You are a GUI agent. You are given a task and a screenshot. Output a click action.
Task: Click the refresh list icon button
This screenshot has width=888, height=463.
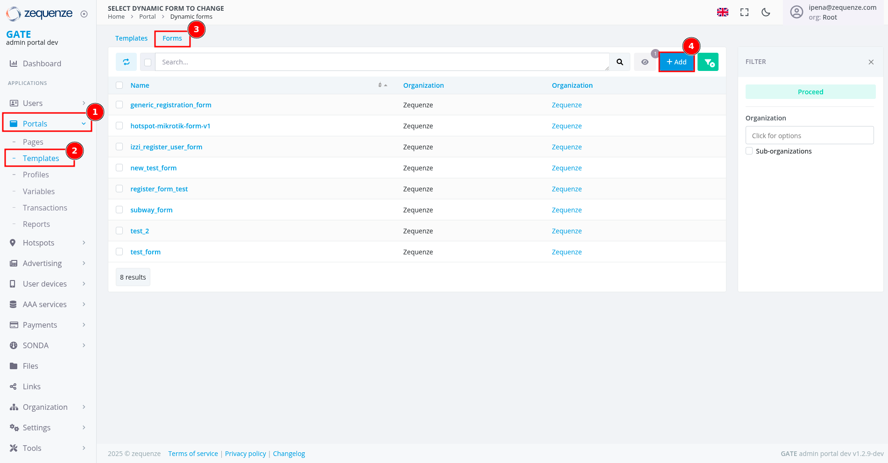point(126,62)
